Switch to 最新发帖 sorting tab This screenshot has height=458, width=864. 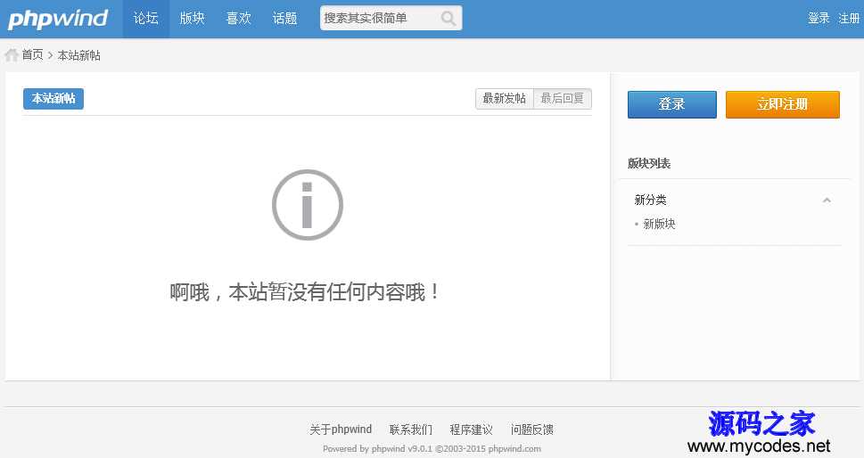click(x=504, y=99)
